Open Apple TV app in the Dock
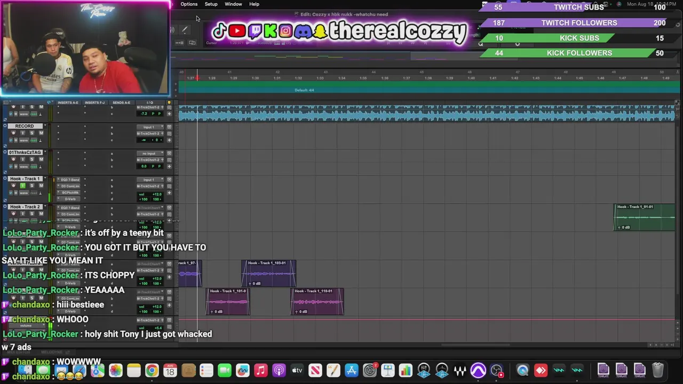Image resolution: width=683 pixels, height=384 pixels. (297, 370)
